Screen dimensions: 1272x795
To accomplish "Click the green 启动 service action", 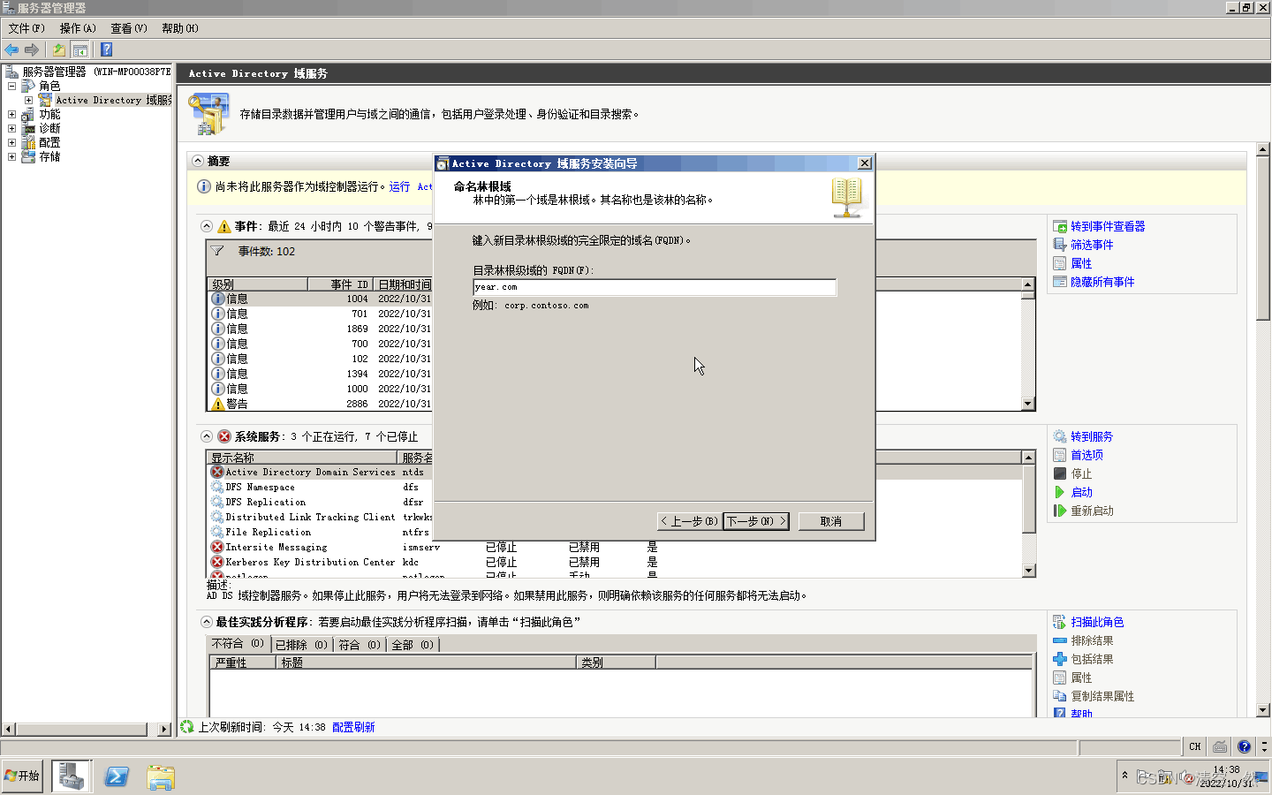I will click(x=1081, y=492).
